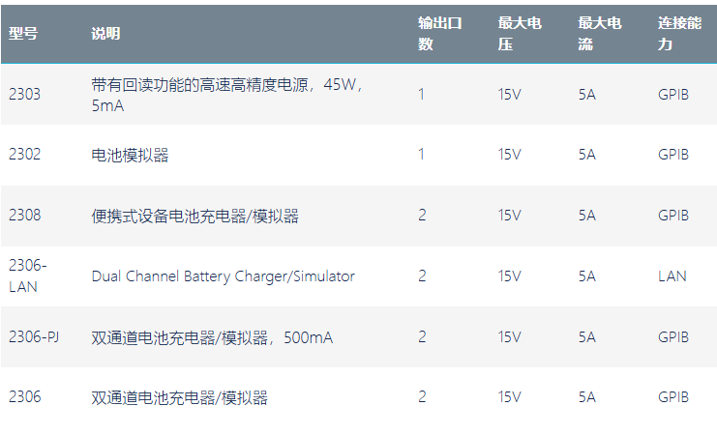This screenshot has width=717, height=435.
Task: Click output count 2 in last 2306 row
Action: (422, 397)
